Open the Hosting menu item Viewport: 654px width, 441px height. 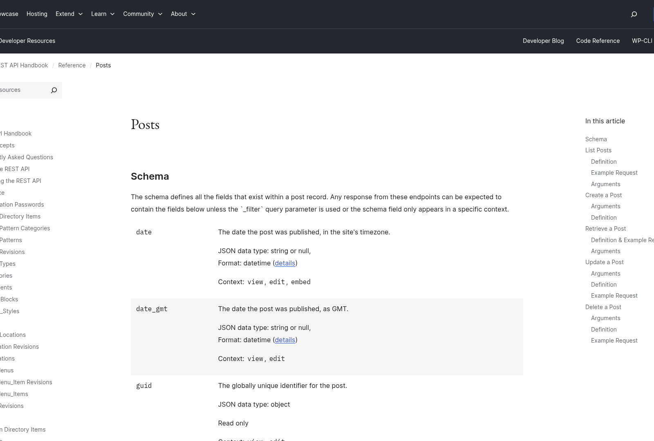point(37,14)
